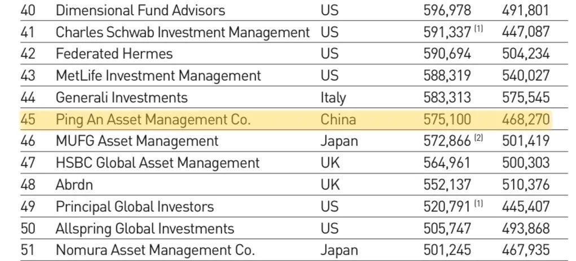The height and width of the screenshot is (261, 576).
Task: Click footnote marker beside 572,866
Action: (x=478, y=138)
